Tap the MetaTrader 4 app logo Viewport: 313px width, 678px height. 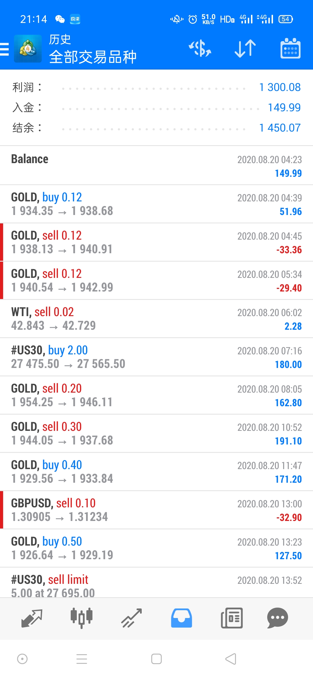pyautogui.click(x=28, y=49)
